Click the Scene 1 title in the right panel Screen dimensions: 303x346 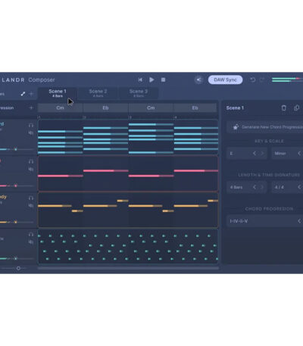point(235,108)
